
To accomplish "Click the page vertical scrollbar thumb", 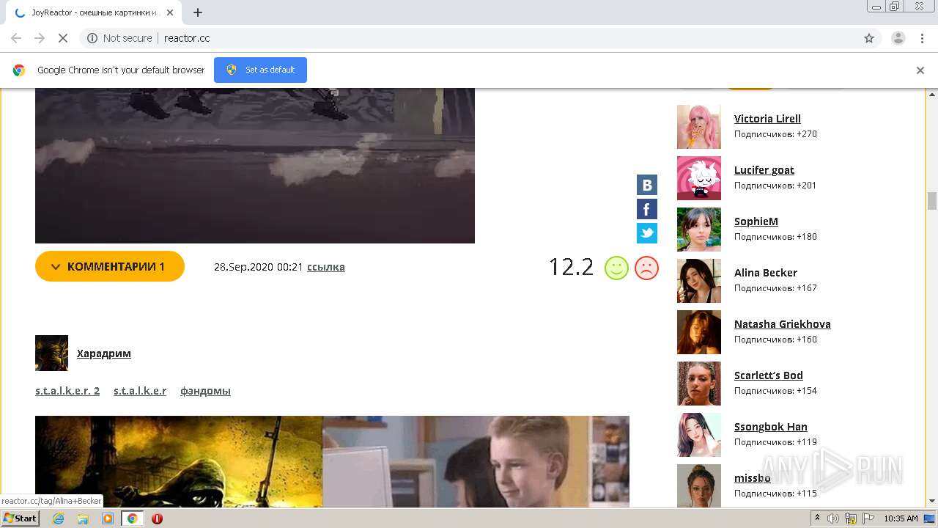I will click(x=932, y=200).
